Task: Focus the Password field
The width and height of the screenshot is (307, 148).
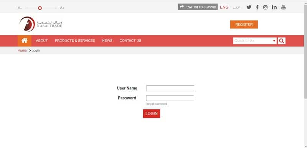Action: pos(170,98)
